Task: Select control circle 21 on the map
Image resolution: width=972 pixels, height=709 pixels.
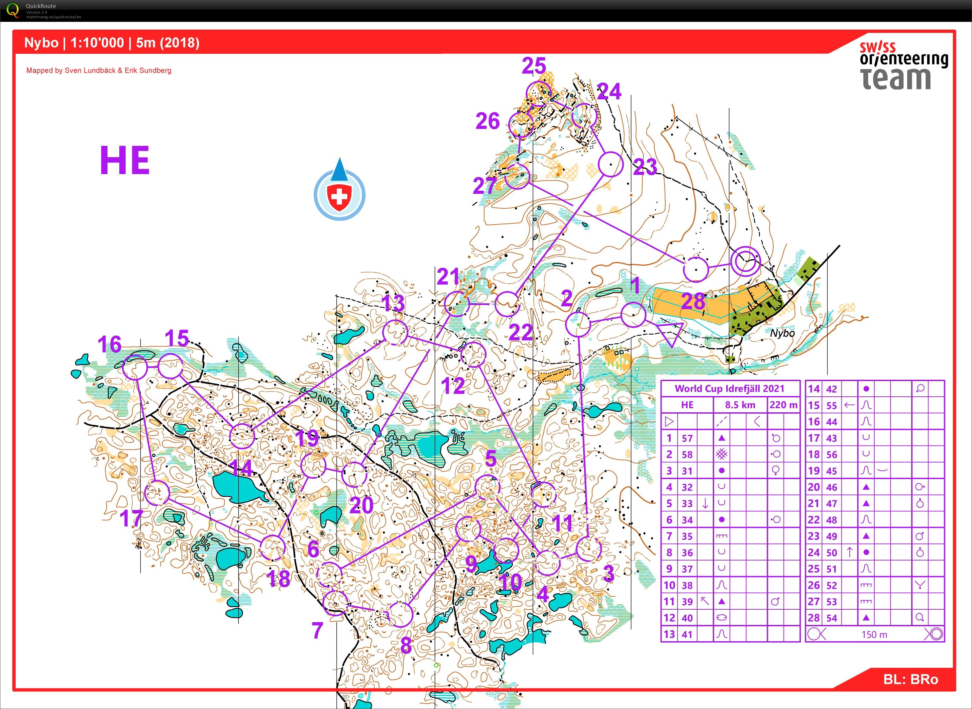Action: [457, 304]
